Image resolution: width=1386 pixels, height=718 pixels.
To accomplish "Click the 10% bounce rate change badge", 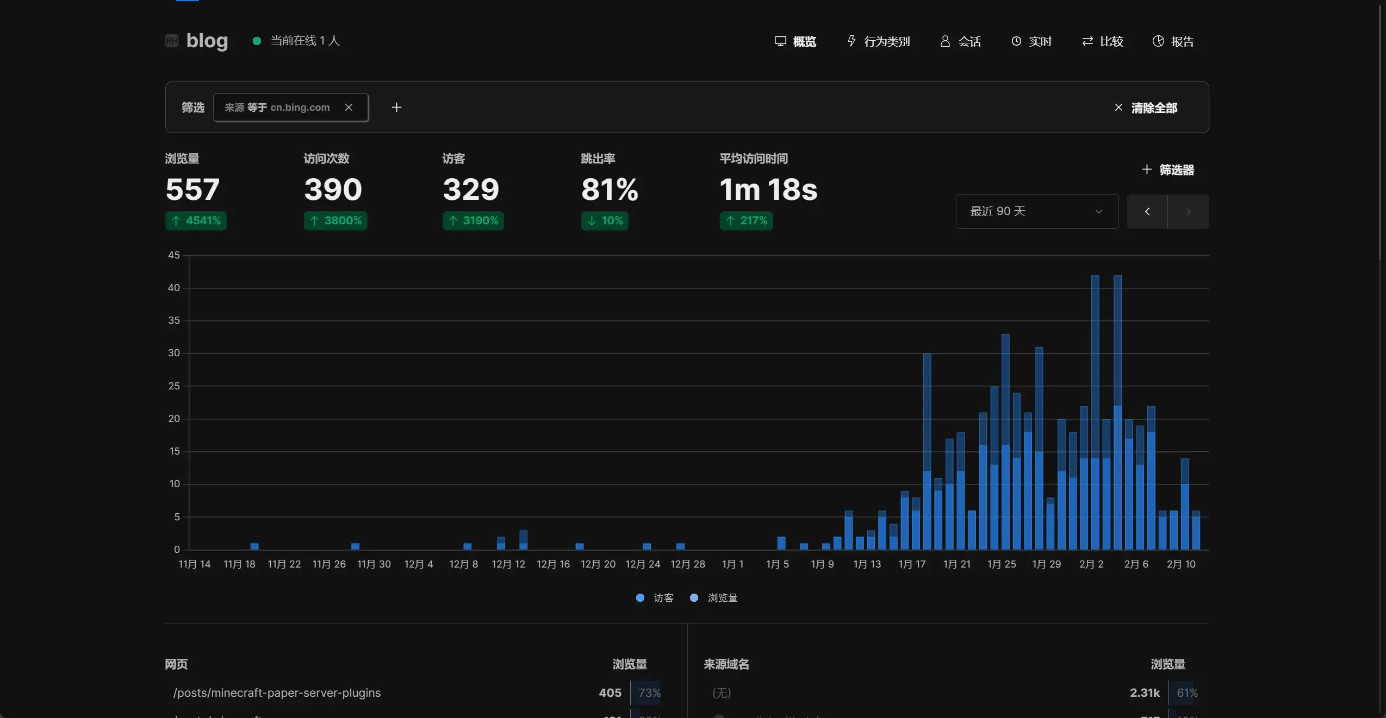I will click(605, 221).
